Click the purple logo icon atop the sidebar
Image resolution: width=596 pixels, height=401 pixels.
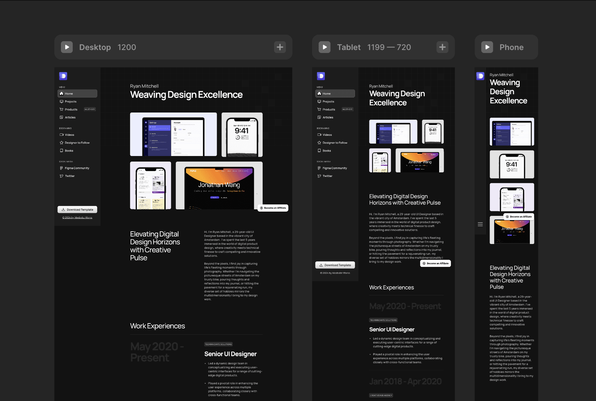pyautogui.click(x=63, y=76)
